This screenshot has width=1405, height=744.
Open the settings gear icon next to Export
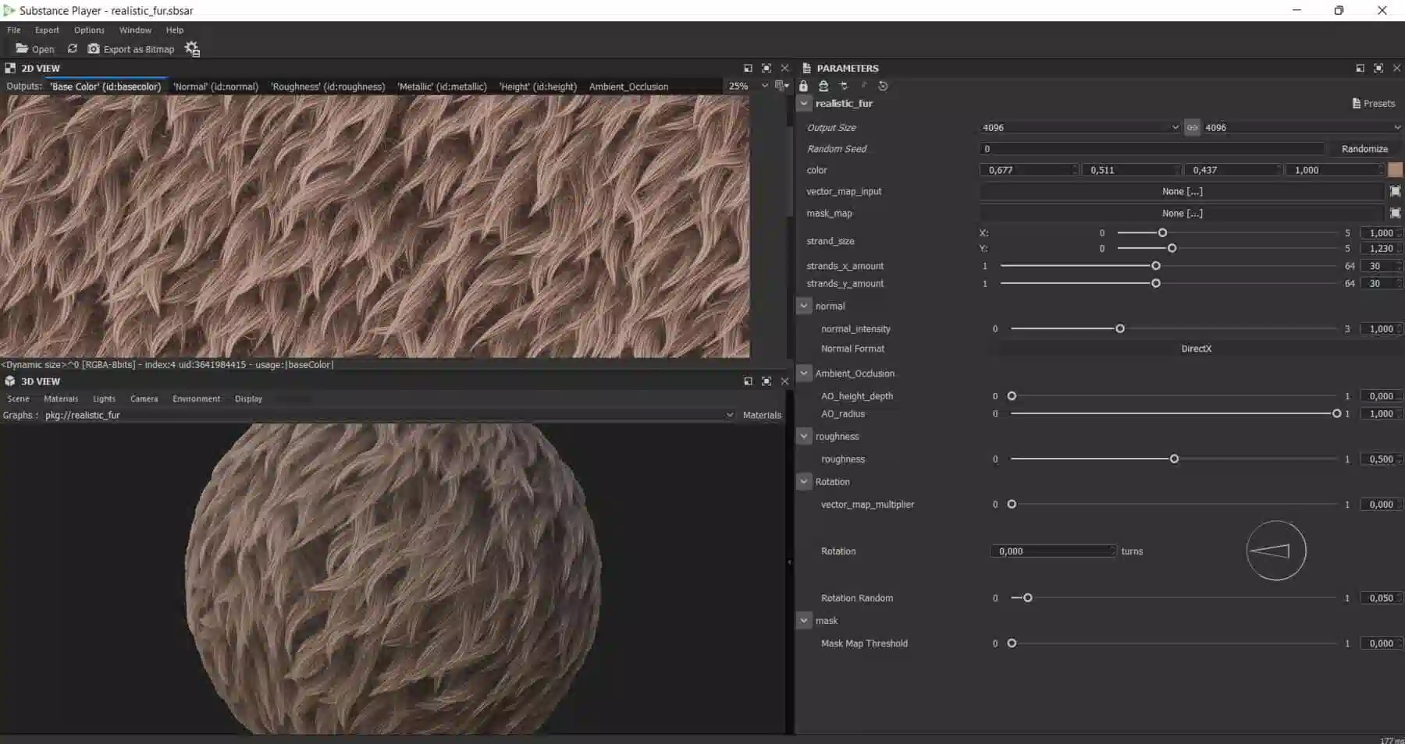point(192,48)
